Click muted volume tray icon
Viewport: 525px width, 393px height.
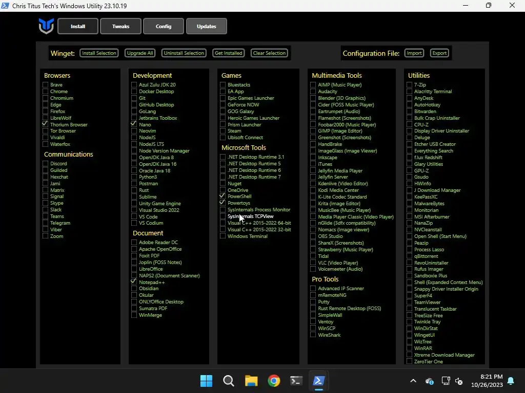click(x=459, y=381)
